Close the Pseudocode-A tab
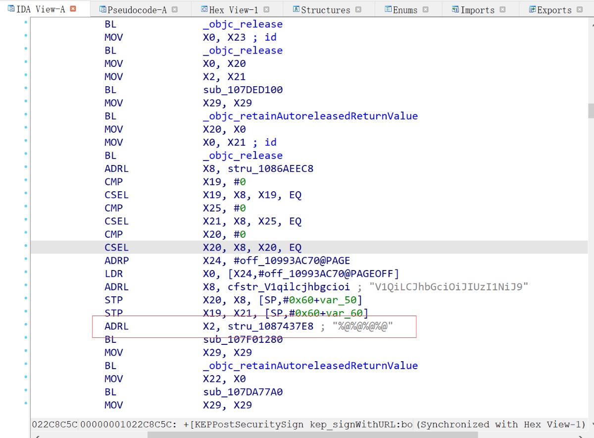594x438 pixels. pos(174,9)
